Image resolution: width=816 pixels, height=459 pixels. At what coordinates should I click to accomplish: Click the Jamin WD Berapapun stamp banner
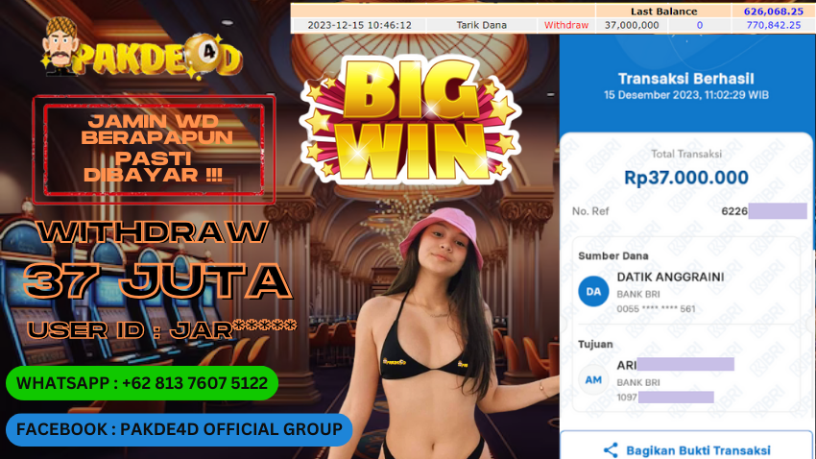154,150
